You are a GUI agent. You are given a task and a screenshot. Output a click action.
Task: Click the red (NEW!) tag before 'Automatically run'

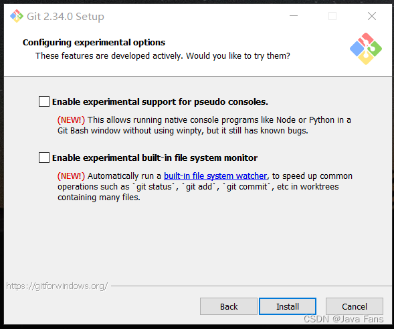(x=71, y=176)
